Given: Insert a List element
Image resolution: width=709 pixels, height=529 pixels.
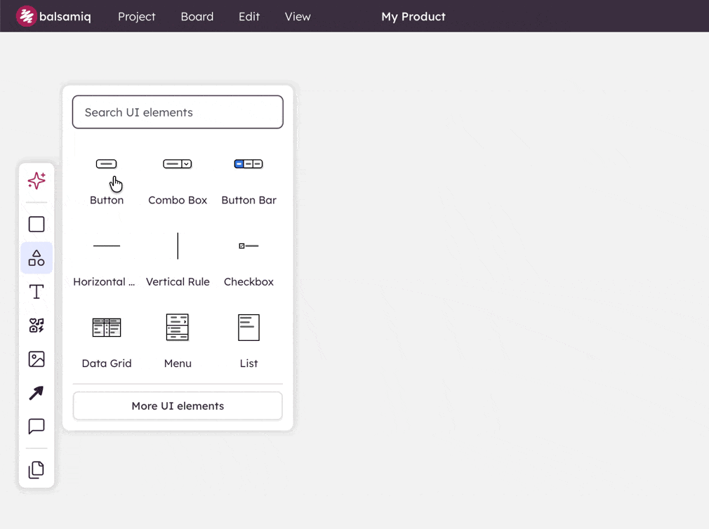Looking at the screenshot, I should coord(249,343).
